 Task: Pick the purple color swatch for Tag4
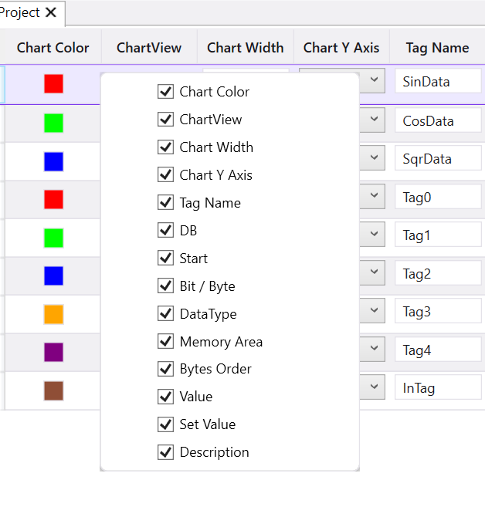point(54,353)
